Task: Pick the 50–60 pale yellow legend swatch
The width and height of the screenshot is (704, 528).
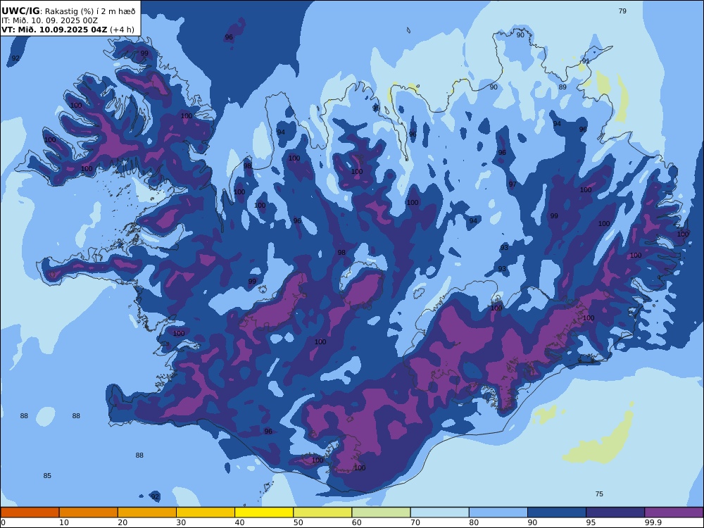Action: tap(322, 513)
